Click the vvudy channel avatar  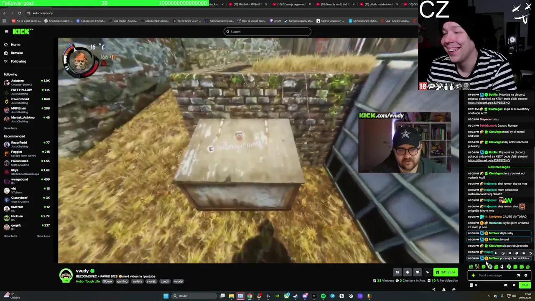[x=66, y=275]
